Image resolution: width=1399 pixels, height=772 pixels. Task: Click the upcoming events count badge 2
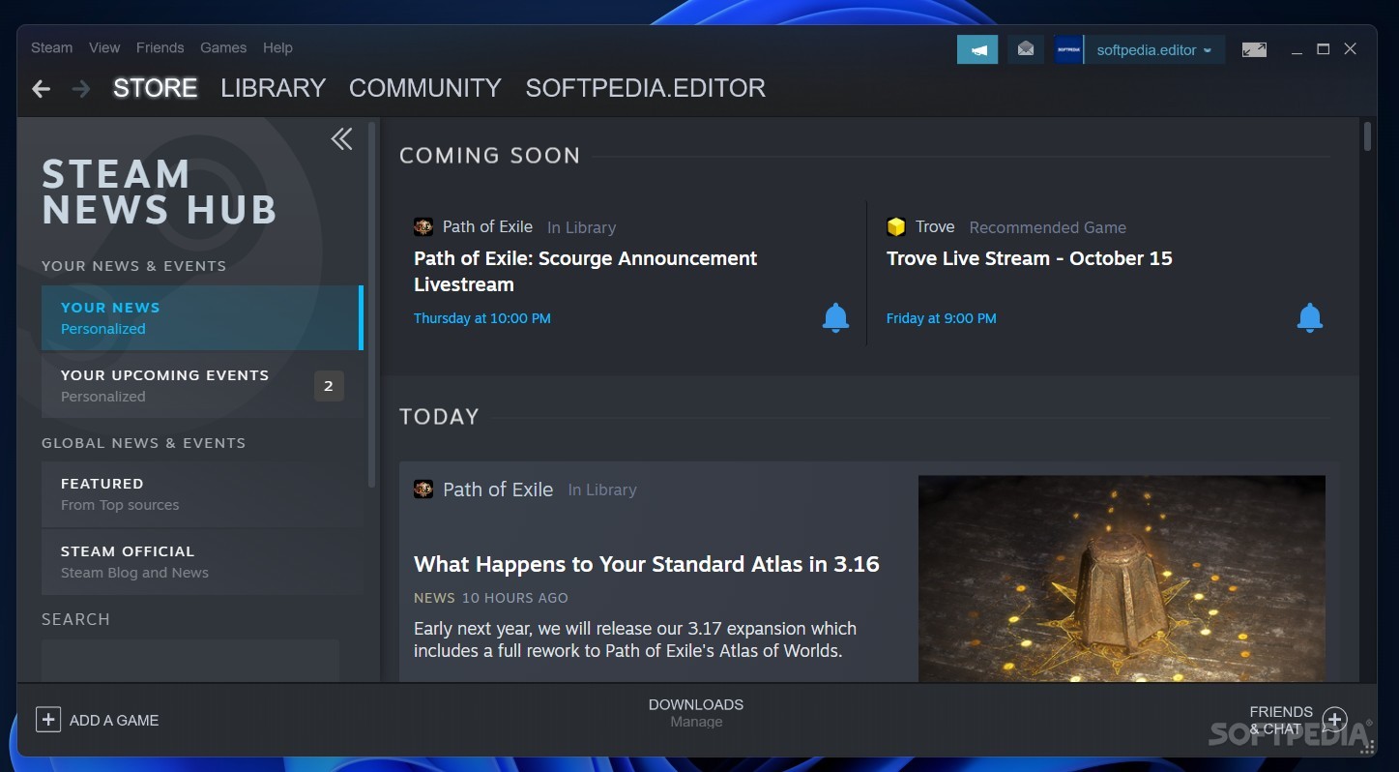click(x=329, y=386)
